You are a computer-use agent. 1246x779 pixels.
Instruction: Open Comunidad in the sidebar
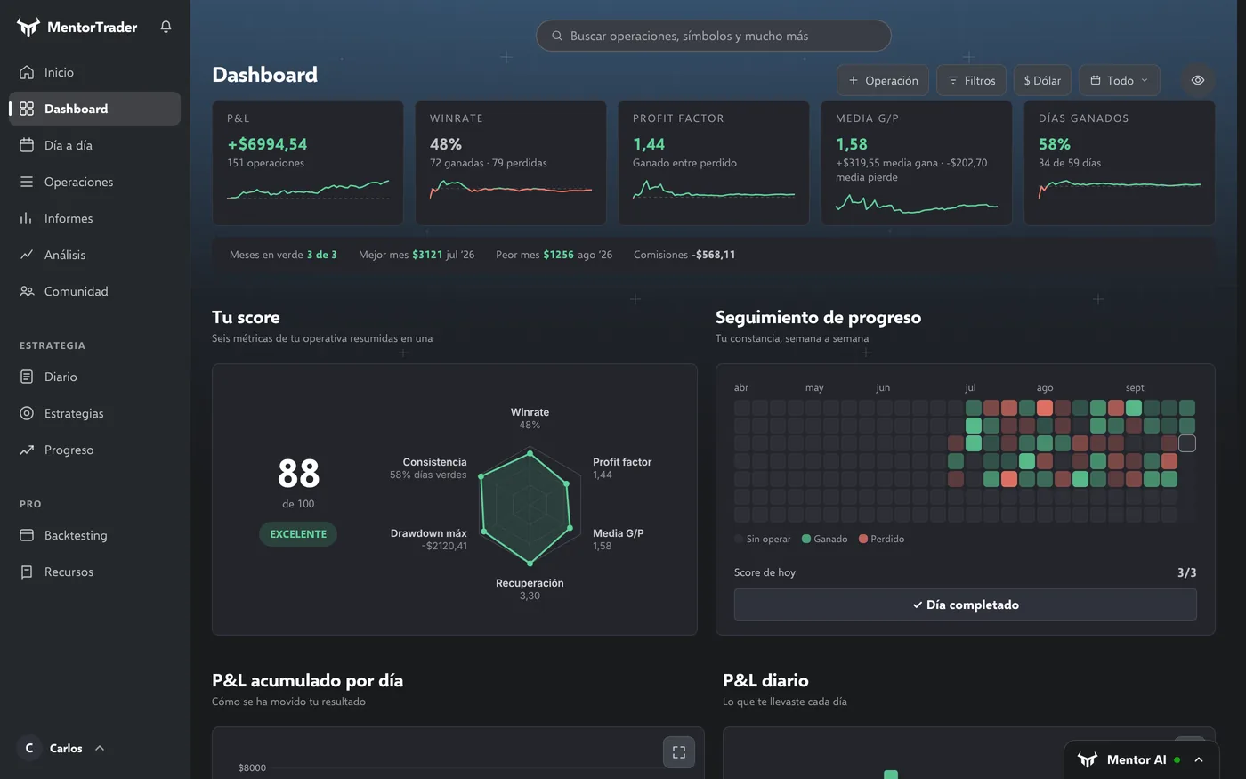tap(95, 291)
